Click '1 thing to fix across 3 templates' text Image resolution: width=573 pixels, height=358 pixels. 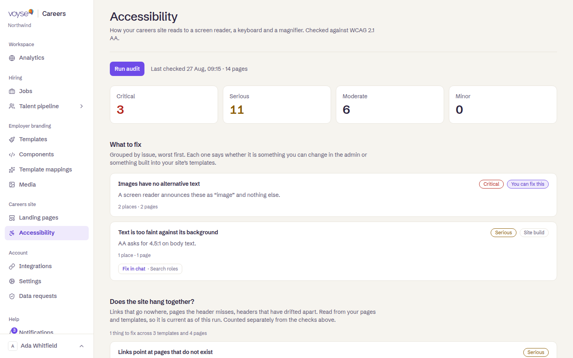[158, 333]
